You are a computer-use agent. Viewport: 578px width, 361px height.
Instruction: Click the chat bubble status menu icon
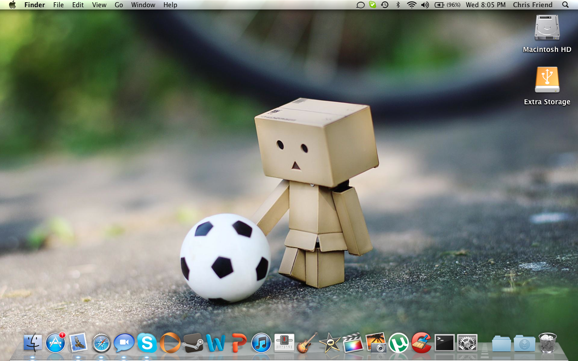pyautogui.click(x=360, y=5)
